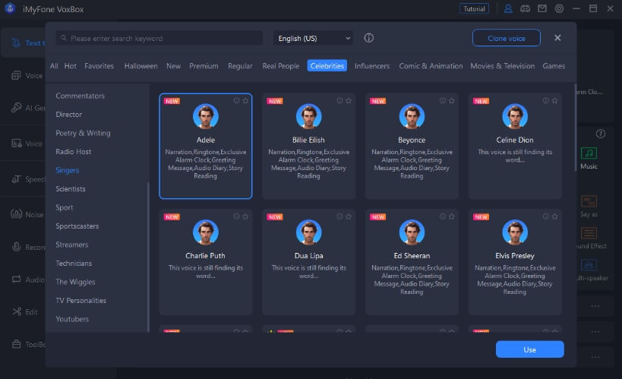The width and height of the screenshot is (622, 379).
Task: Select The Wiggles in the subcategory list
Action: point(75,282)
